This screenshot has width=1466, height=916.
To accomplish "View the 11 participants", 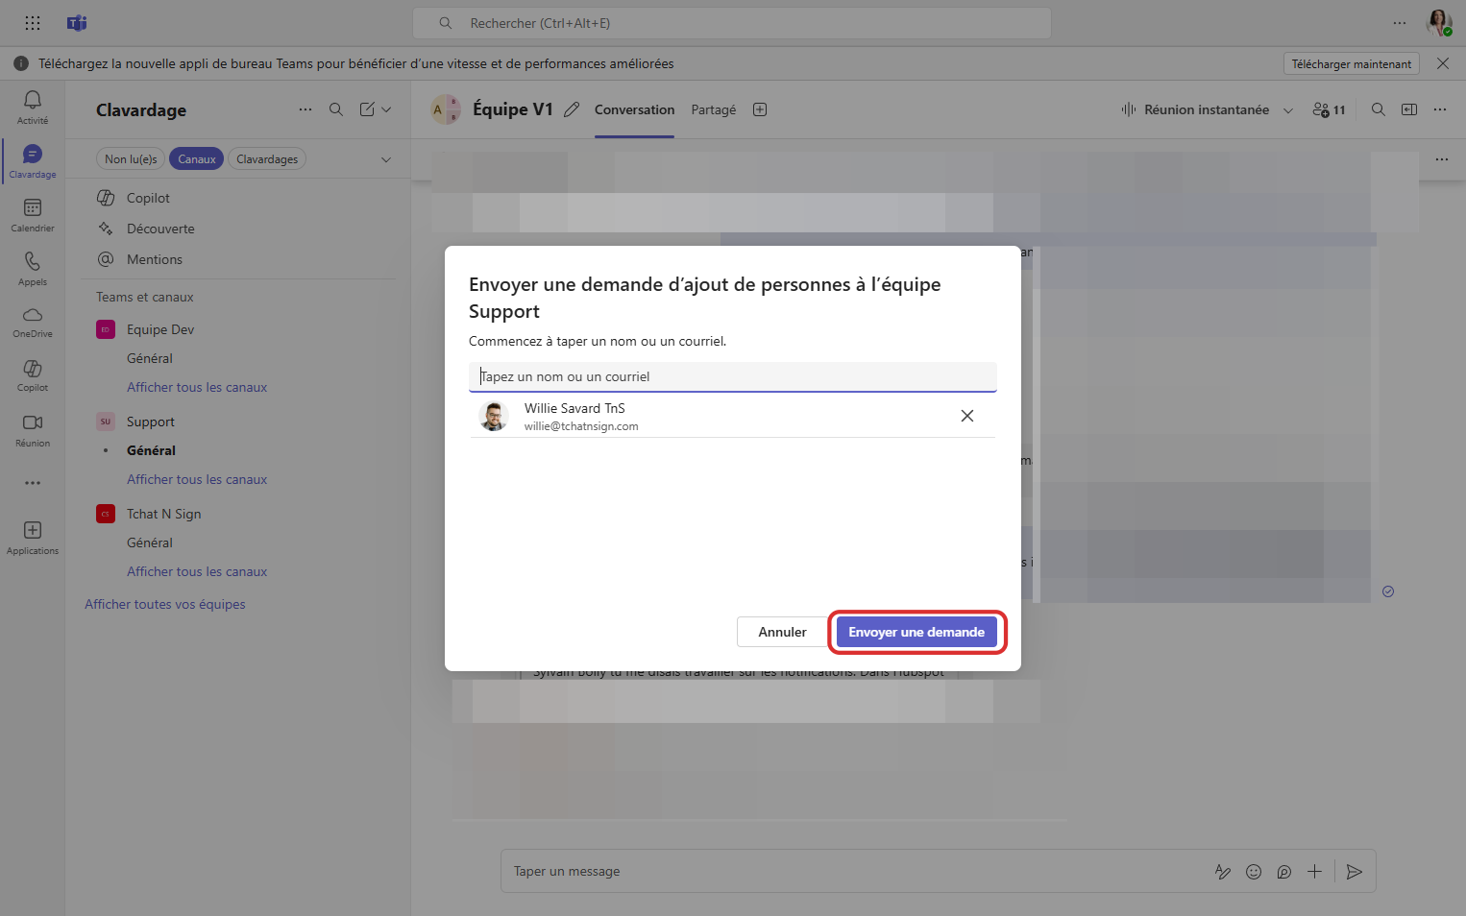I will click(1330, 109).
